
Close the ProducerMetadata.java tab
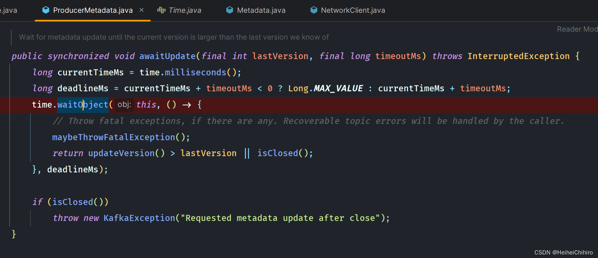point(142,10)
